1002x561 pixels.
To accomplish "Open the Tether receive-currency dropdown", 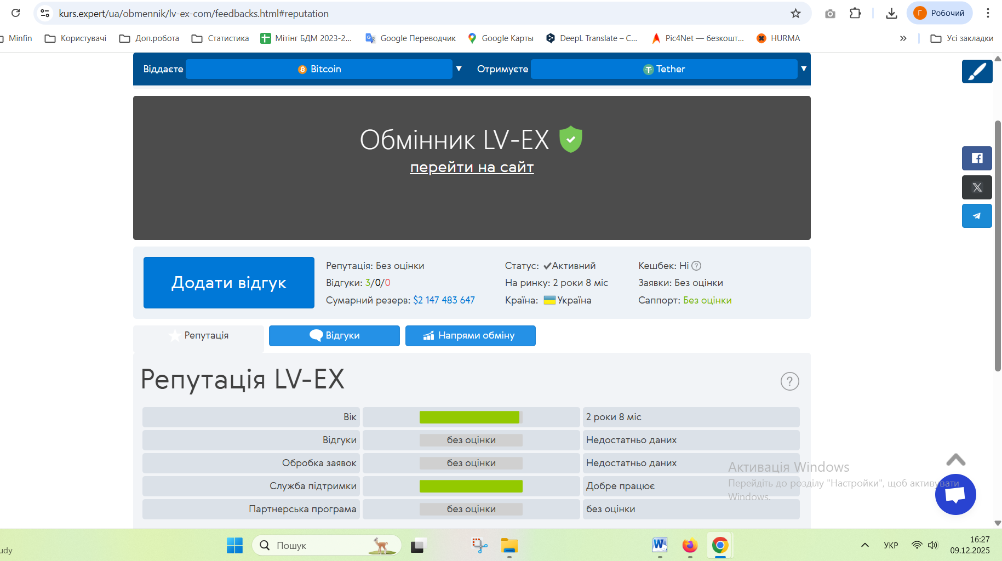I will point(664,69).
